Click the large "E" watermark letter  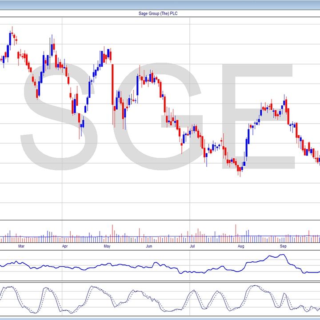click(x=262, y=116)
